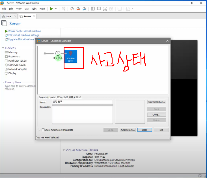207x178 pixels.
Task: Select the clock snapshot node in the tree
Action: click(x=58, y=53)
